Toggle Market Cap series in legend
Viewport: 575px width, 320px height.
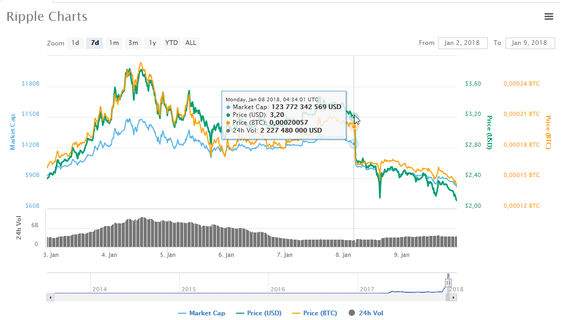click(202, 313)
